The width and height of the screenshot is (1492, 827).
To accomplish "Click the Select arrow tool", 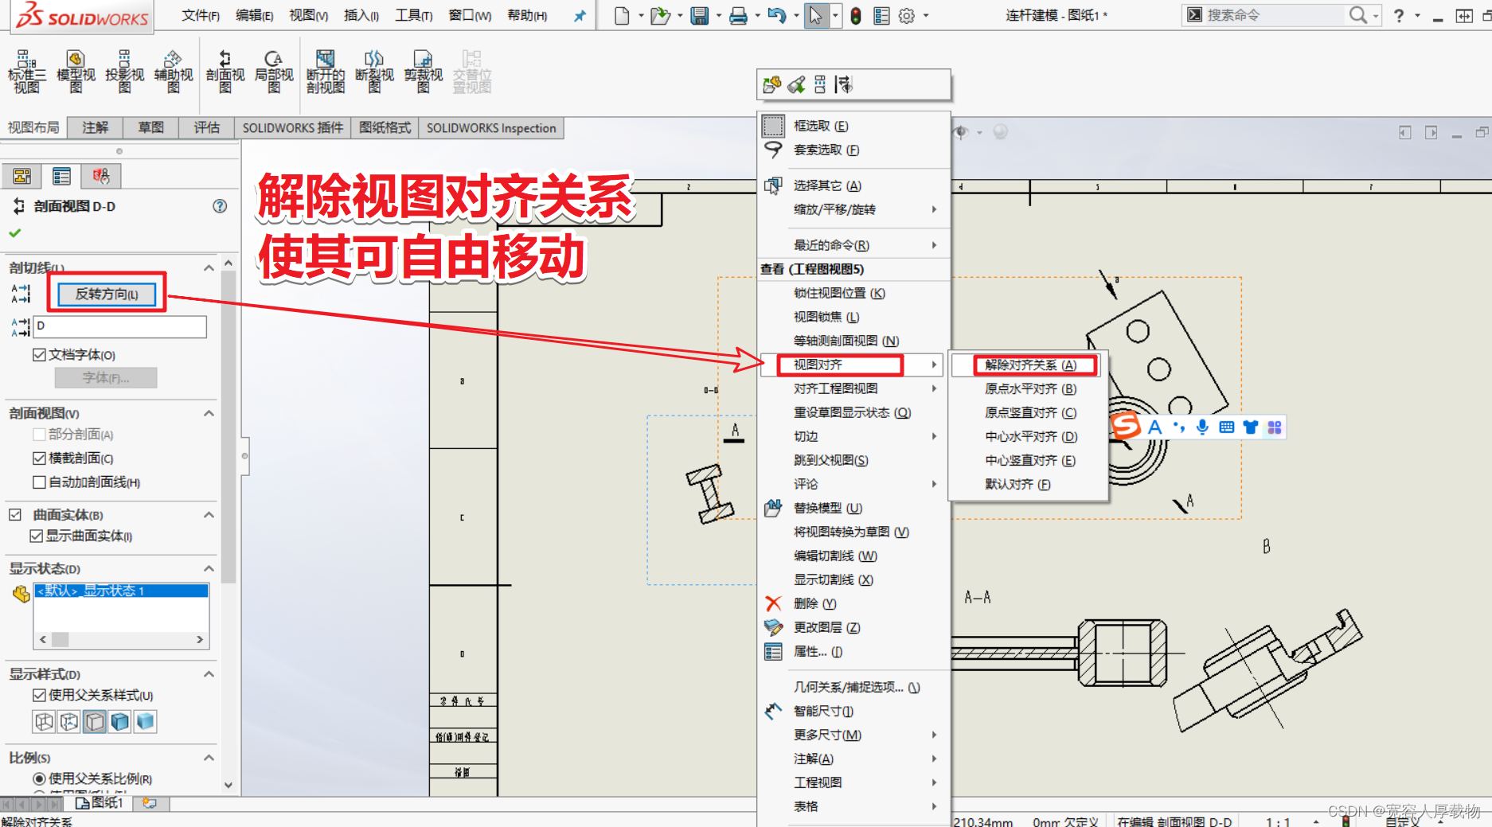I will pos(815,15).
